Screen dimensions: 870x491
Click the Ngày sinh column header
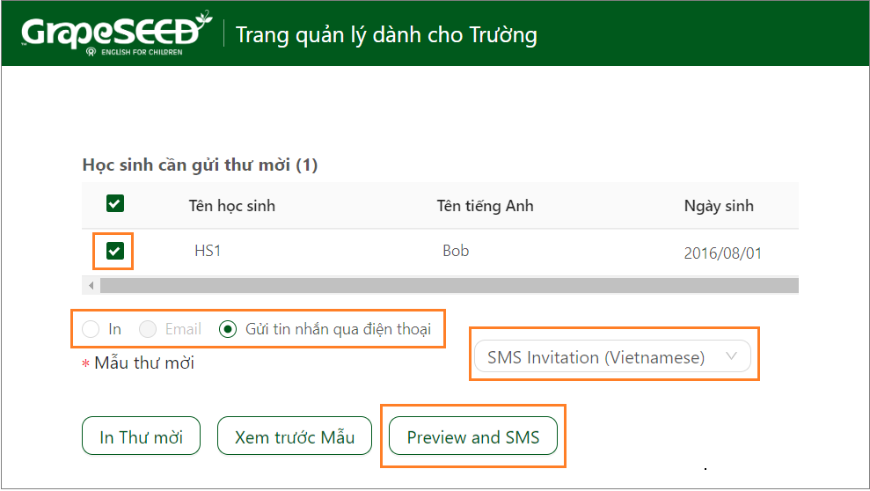coord(719,206)
